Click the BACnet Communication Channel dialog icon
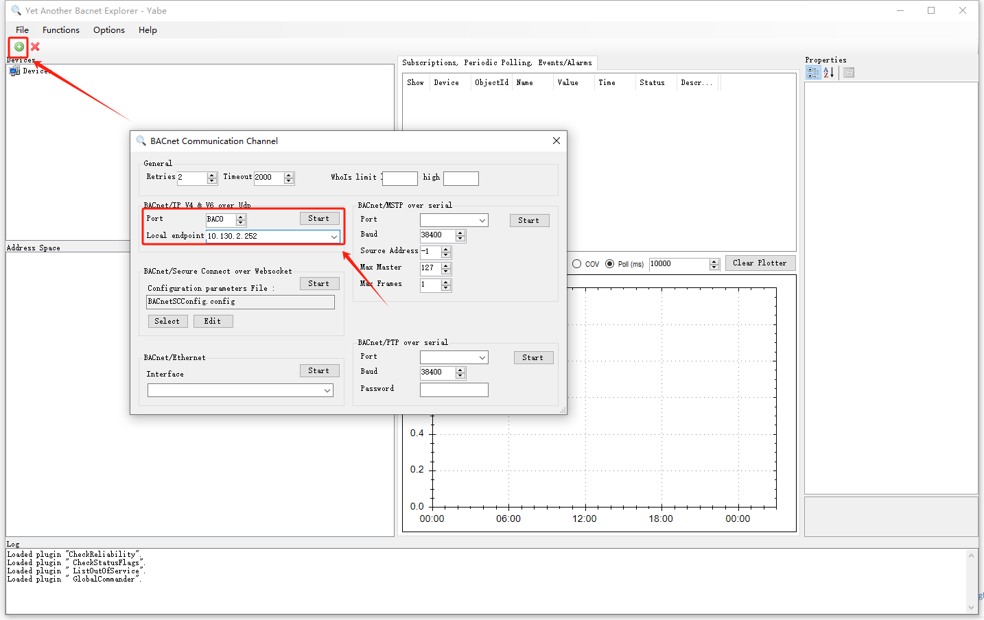984x620 pixels. (x=141, y=141)
